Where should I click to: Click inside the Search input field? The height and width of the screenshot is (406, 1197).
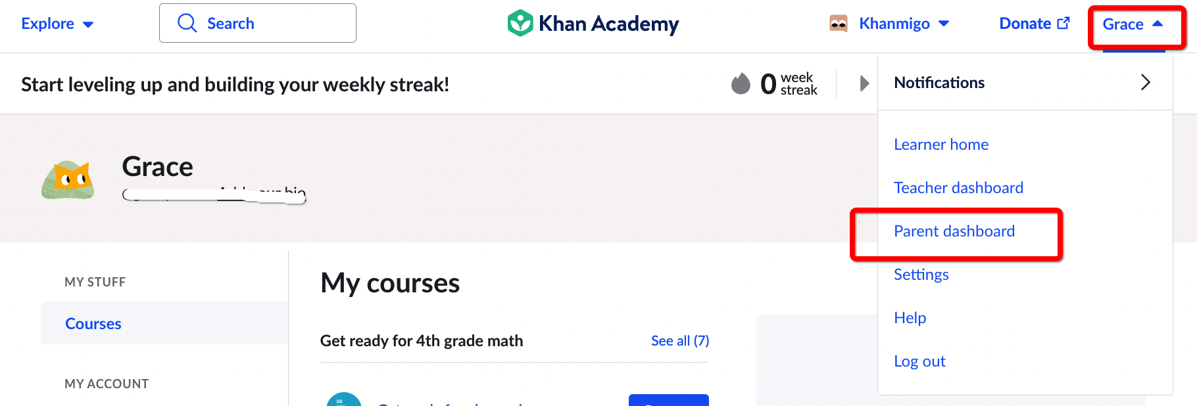[258, 23]
